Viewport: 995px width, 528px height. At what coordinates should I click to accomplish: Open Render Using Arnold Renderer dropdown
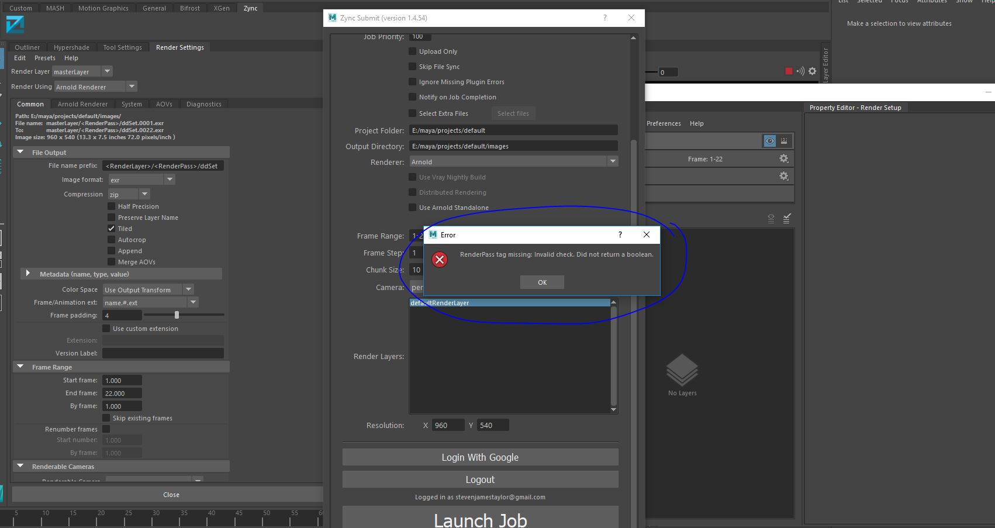click(x=96, y=87)
